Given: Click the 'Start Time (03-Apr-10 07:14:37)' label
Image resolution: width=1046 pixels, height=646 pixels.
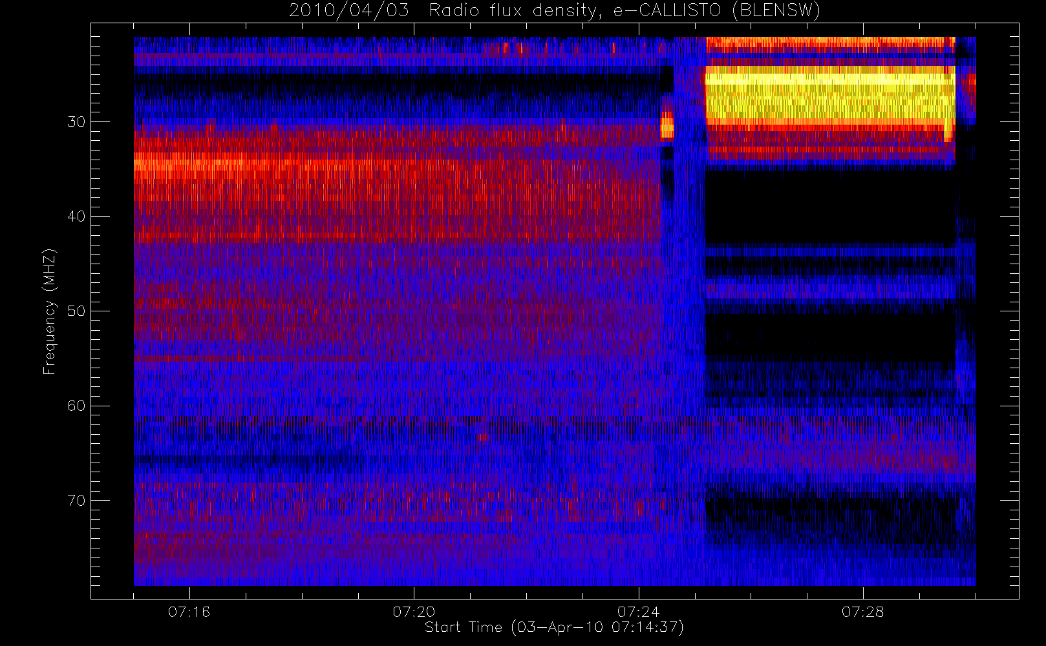Looking at the screenshot, I should pyautogui.click(x=554, y=627).
